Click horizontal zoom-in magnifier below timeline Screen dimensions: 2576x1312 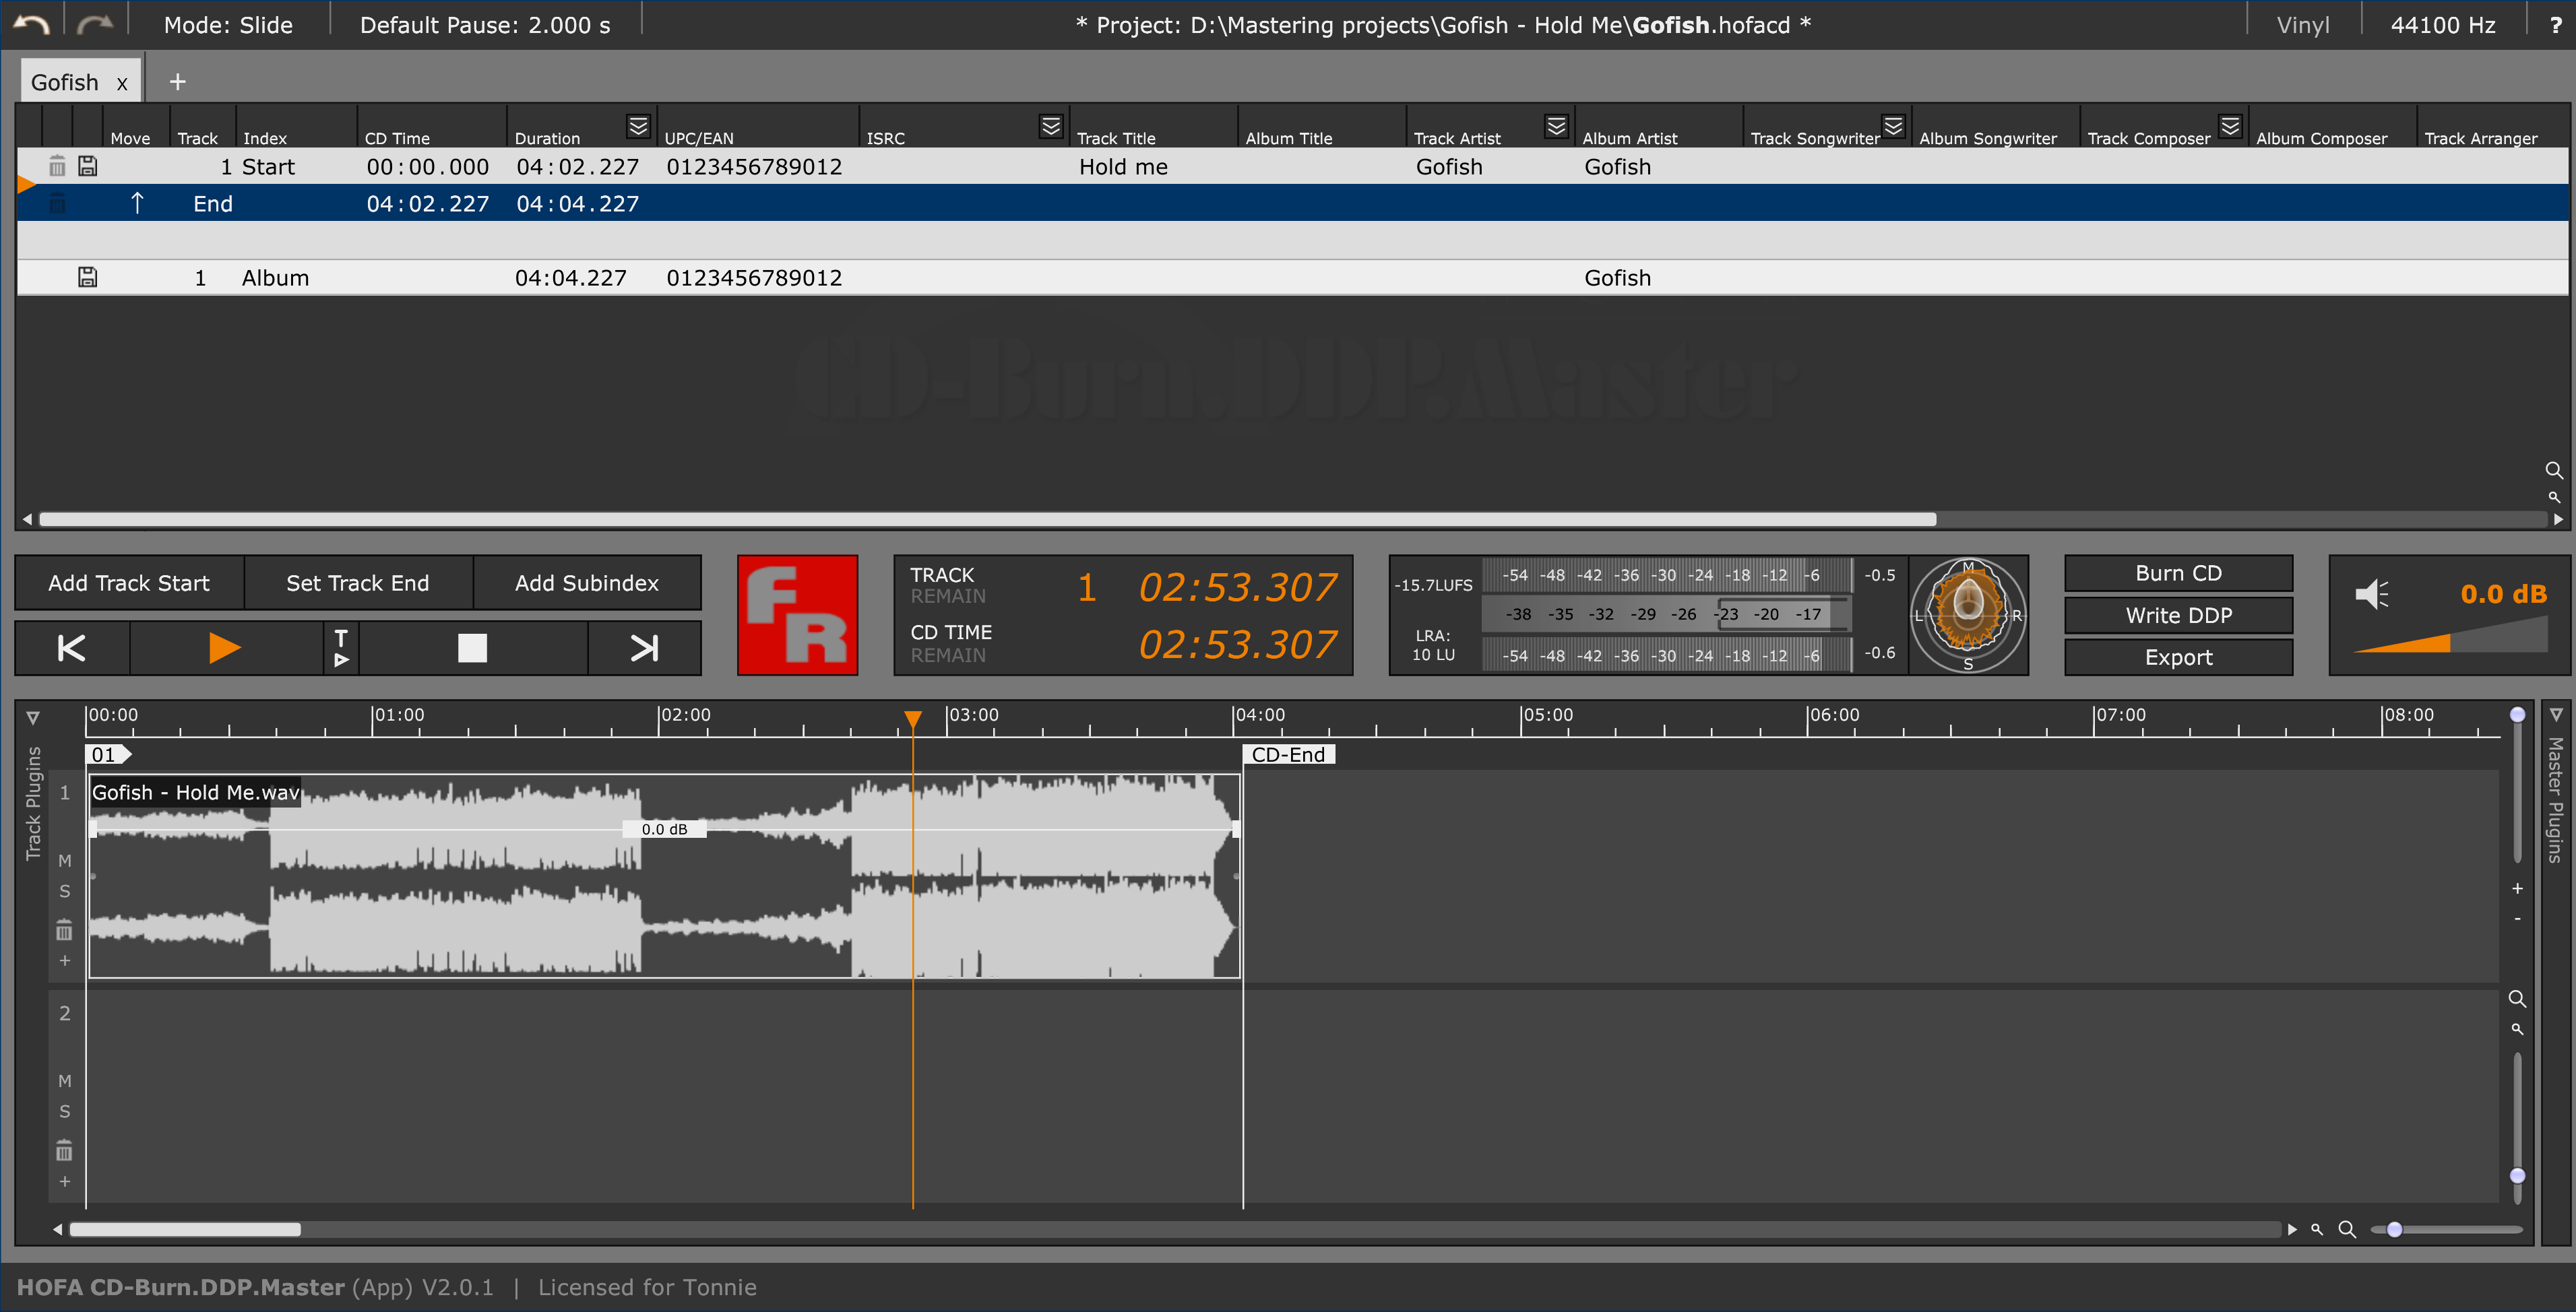[2347, 1229]
